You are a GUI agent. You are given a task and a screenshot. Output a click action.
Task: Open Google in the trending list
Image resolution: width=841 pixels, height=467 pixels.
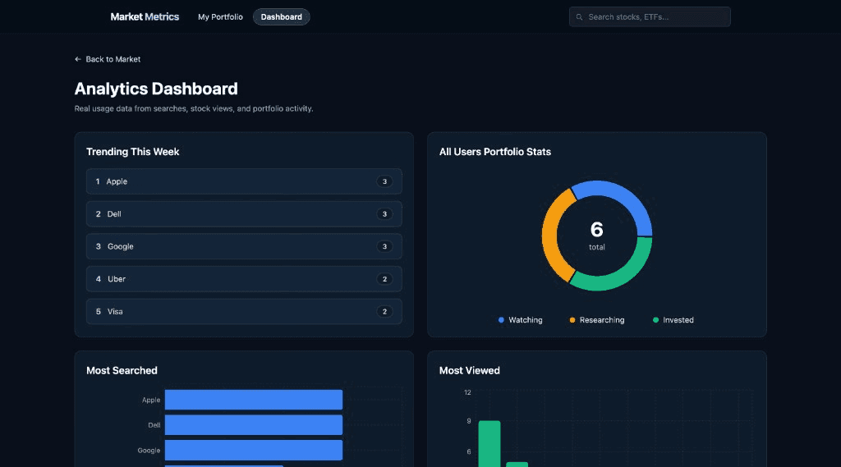coord(244,247)
